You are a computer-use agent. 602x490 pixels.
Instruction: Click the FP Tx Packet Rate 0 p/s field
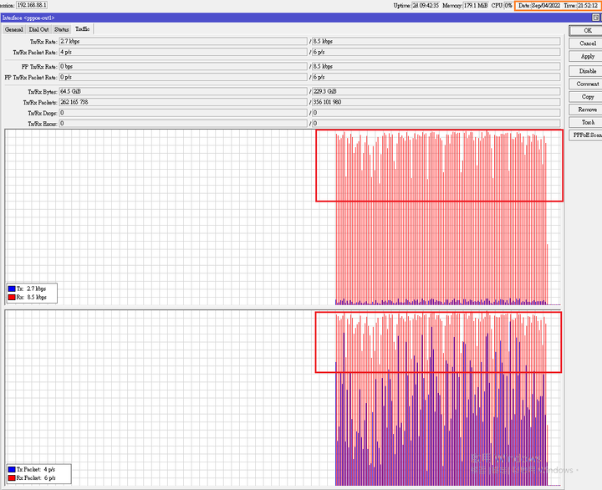183,77
